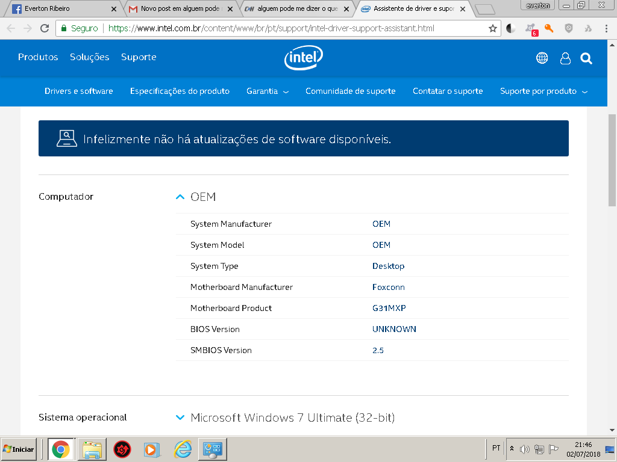Open the control panel taskbar icon
The width and height of the screenshot is (617, 462).
click(x=213, y=449)
